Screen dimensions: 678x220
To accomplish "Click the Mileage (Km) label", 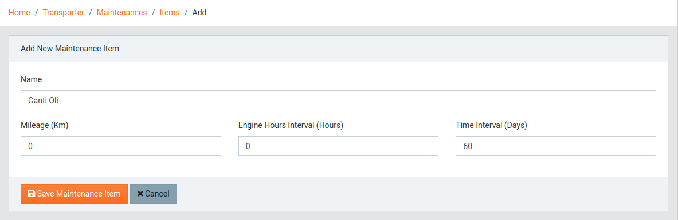I will [x=45, y=125].
